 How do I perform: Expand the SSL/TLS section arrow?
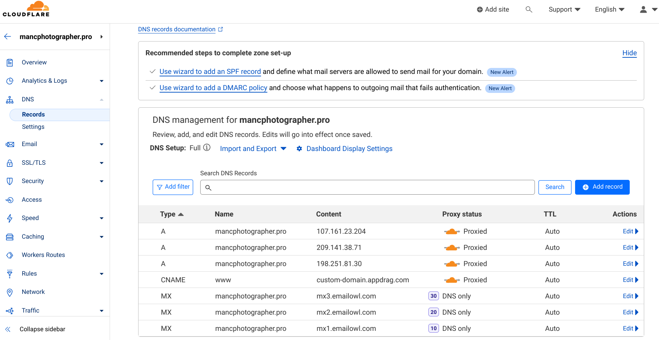tap(102, 163)
